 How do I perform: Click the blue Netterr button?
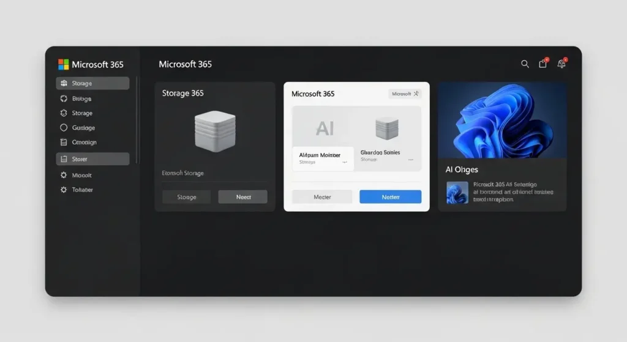[390, 197]
